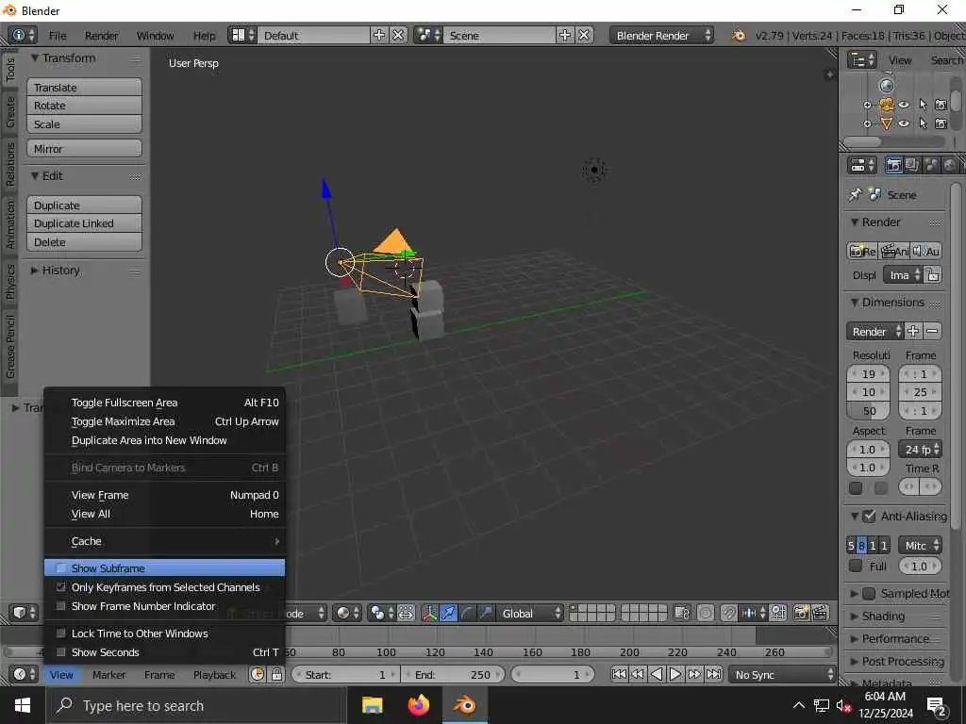Open the Playback menu in timeline
The image size is (966, 724).
[214, 675]
